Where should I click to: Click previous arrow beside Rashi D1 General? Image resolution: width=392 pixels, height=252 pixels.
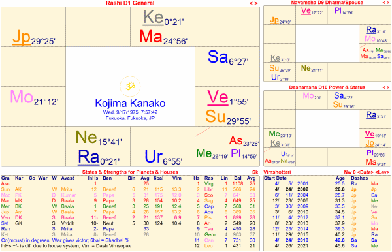click(x=251, y=3)
